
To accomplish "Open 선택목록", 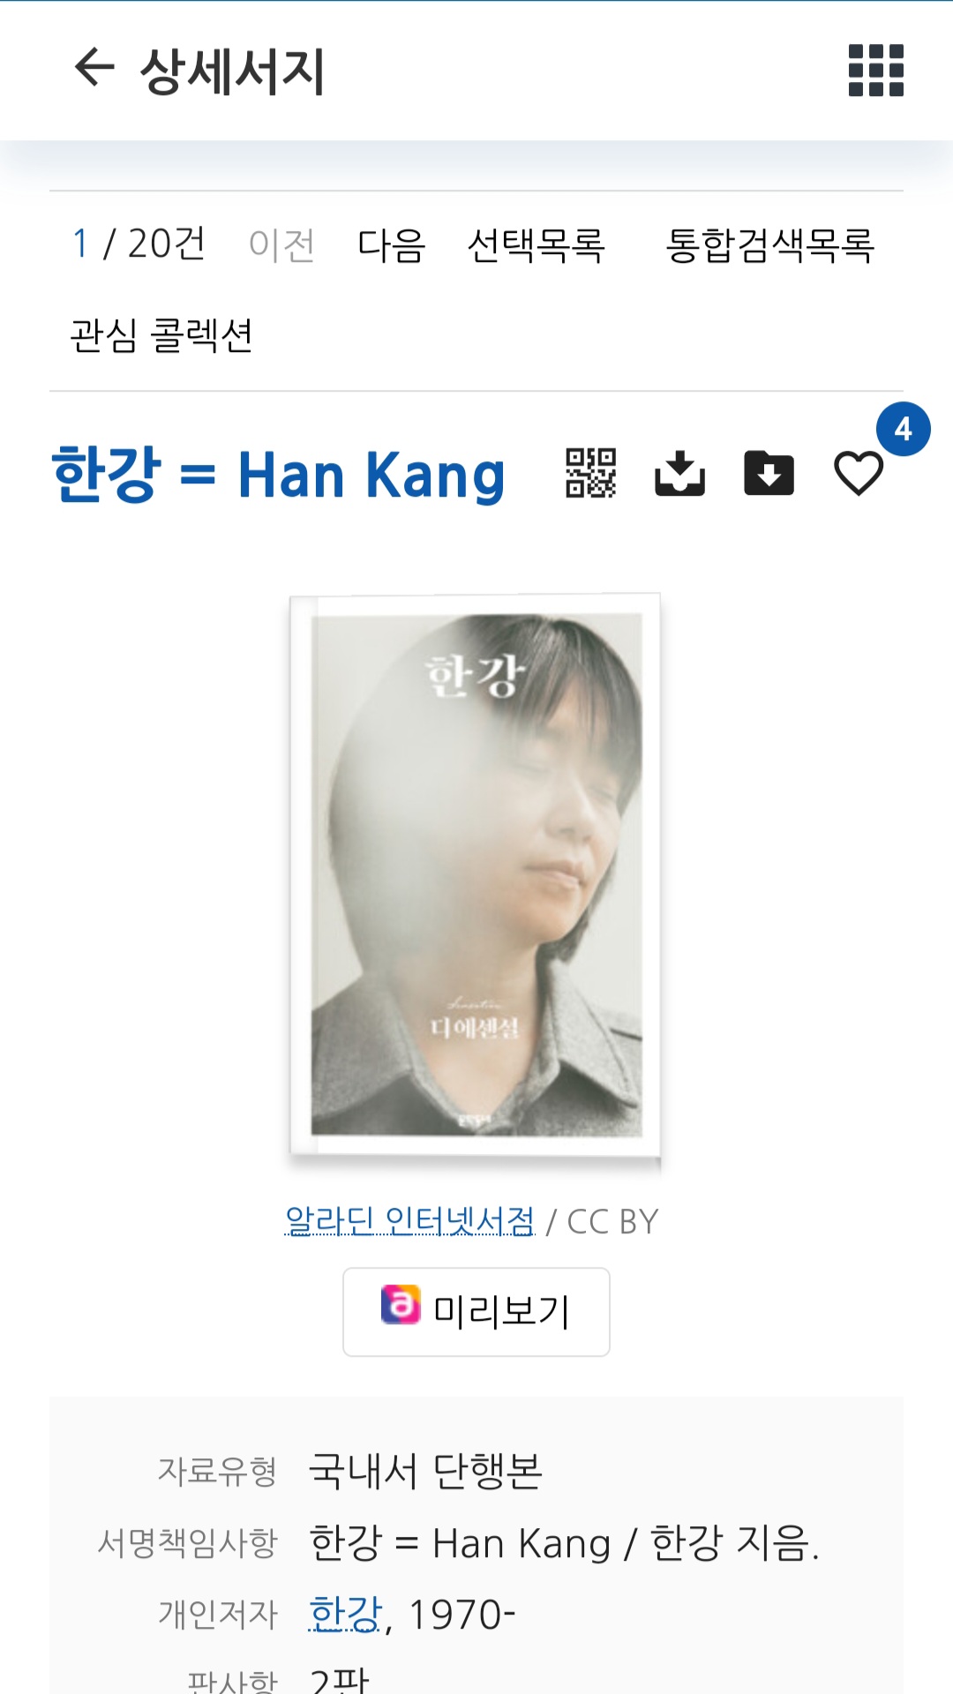I will pyautogui.click(x=536, y=244).
